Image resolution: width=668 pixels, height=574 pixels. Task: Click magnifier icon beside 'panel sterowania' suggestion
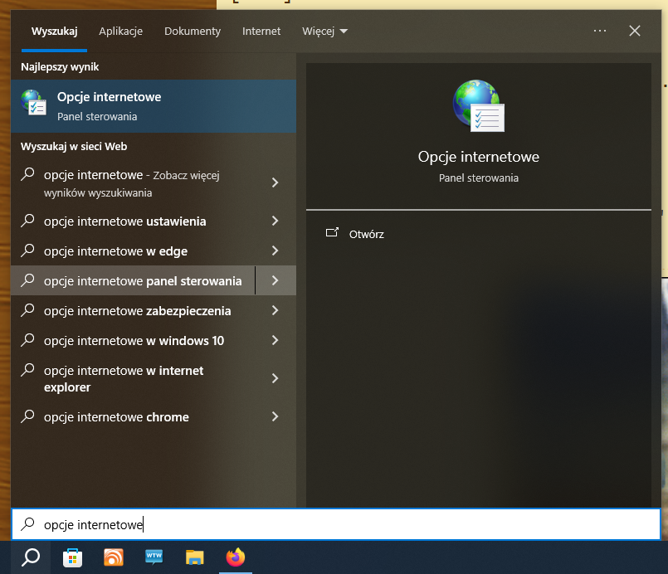pyautogui.click(x=27, y=280)
